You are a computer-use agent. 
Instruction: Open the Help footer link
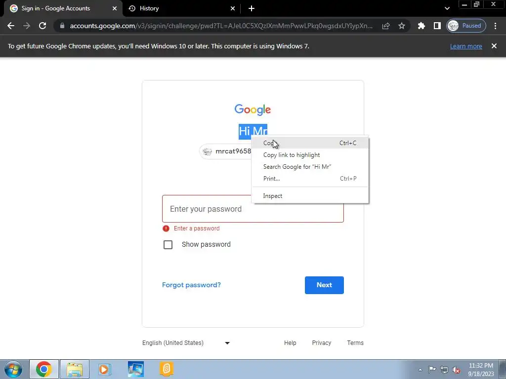point(290,343)
